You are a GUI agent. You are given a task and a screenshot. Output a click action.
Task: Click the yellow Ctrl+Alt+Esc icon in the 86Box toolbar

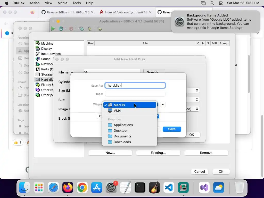(x=89, y=29)
